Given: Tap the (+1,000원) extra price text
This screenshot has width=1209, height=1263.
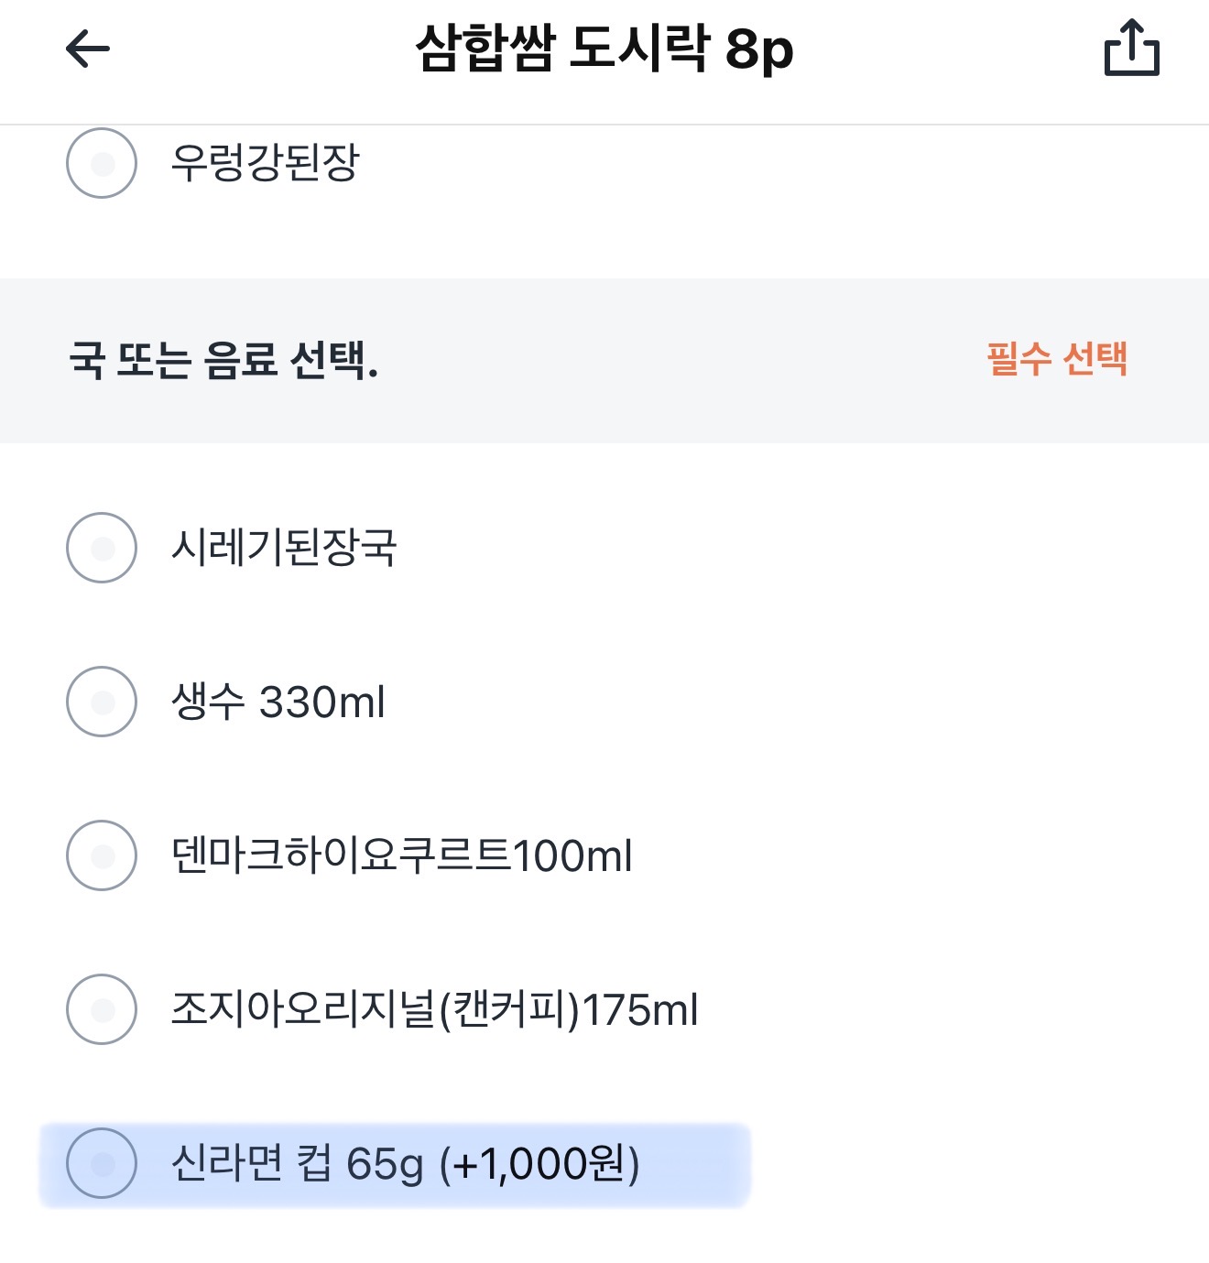Looking at the screenshot, I should (x=539, y=1164).
